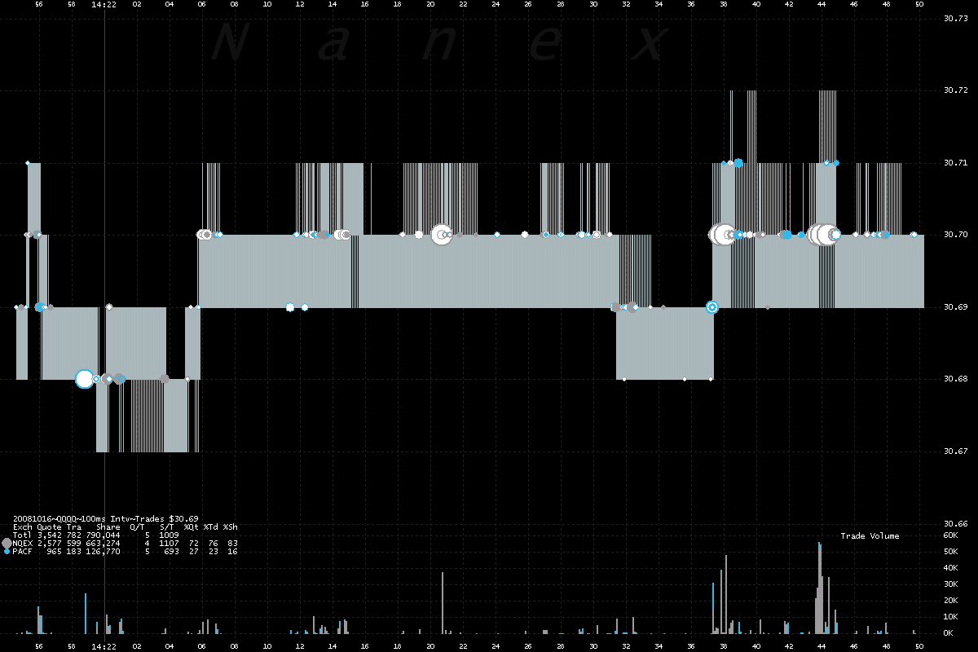Select the 40K volume axis label

(949, 568)
